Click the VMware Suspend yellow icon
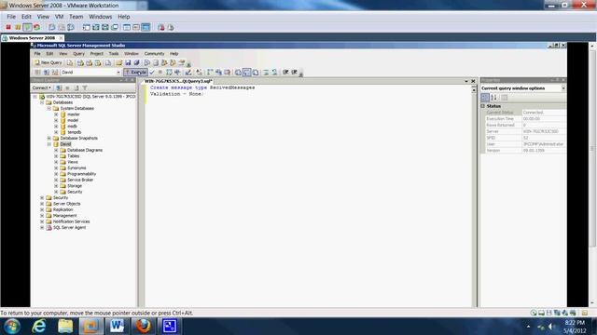Screen dimensions: 597x335 tap(18, 27)
